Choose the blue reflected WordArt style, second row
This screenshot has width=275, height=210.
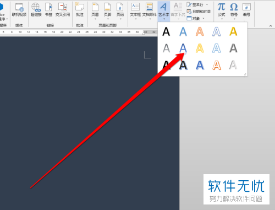(x=183, y=49)
